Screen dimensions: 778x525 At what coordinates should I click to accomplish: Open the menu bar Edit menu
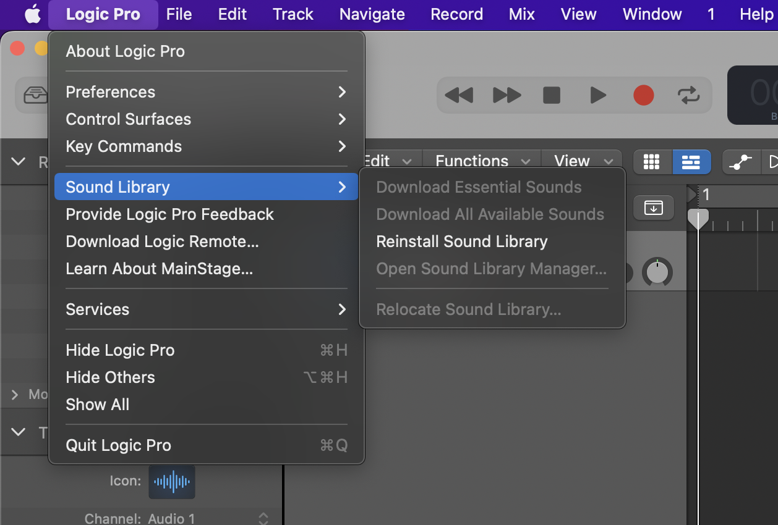(x=233, y=14)
